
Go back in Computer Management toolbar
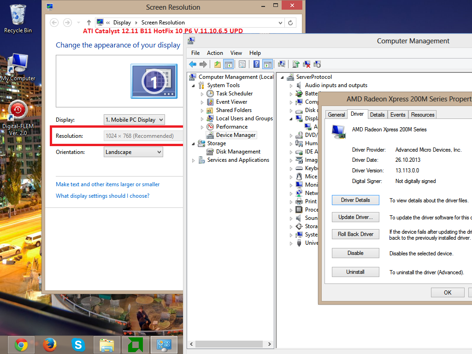coord(193,64)
